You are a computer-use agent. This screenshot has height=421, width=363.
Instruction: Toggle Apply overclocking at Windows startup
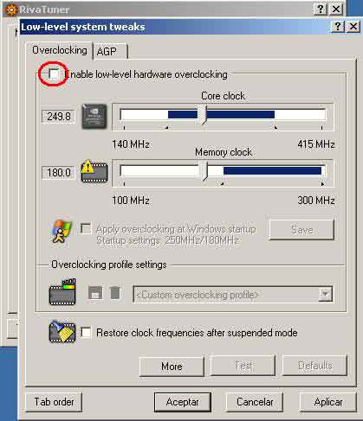click(86, 229)
